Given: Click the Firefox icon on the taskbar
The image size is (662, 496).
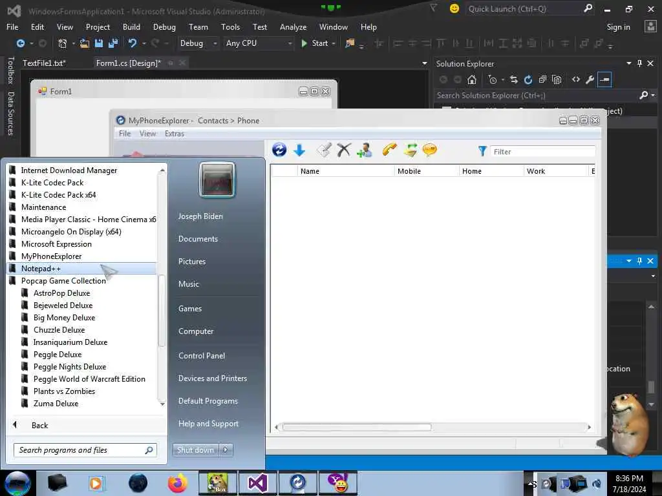Looking at the screenshot, I should coord(177,483).
